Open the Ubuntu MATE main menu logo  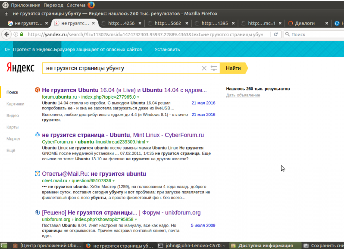point(5,5)
